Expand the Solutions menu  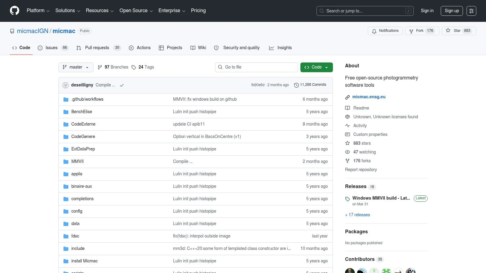pos(68,11)
